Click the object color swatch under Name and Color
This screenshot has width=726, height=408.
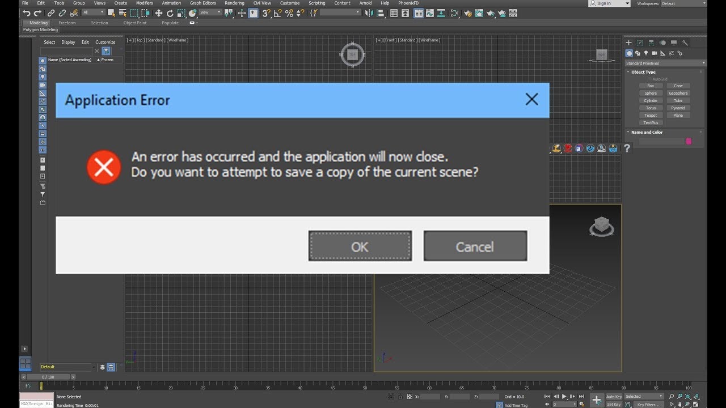coord(688,140)
